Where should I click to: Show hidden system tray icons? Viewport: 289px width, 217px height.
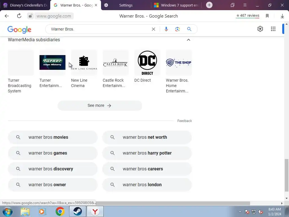click(x=240, y=212)
